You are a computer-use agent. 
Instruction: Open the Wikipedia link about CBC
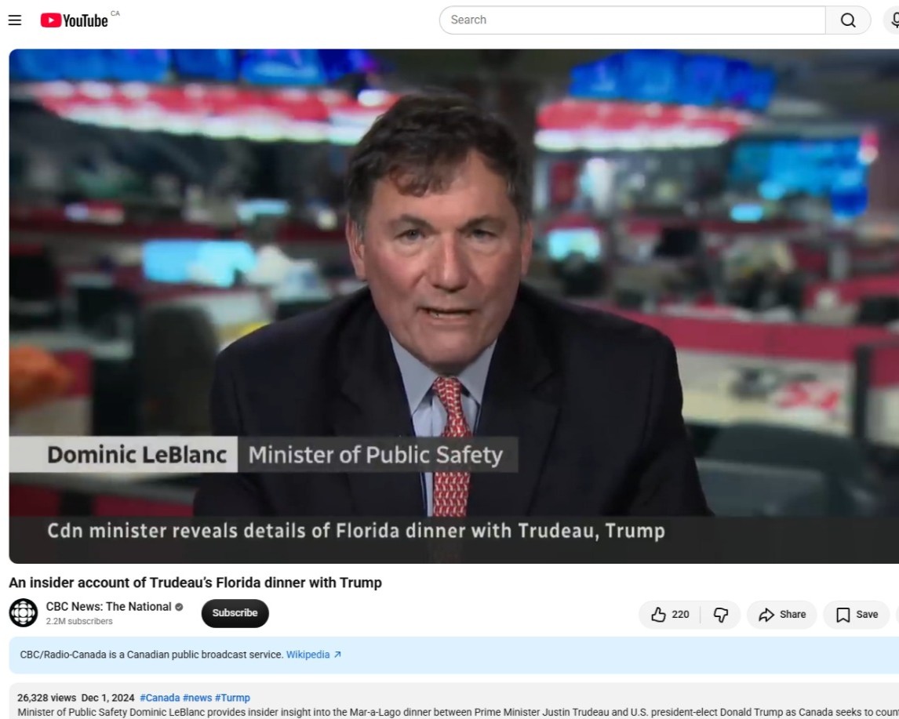(x=313, y=654)
